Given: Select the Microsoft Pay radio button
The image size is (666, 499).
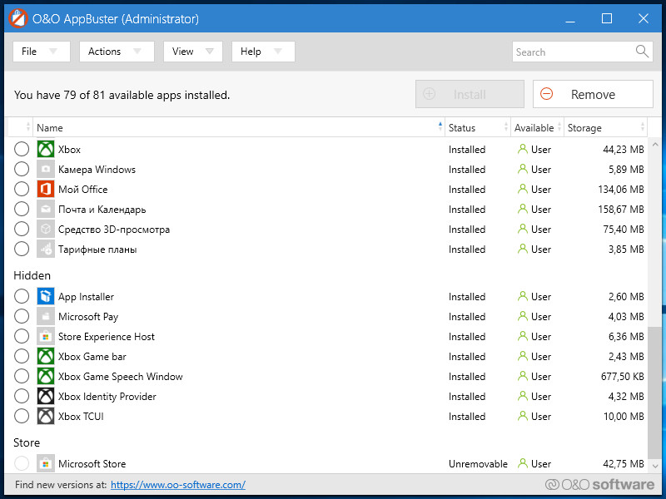Looking at the screenshot, I should pyautogui.click(x=22, y=316).
